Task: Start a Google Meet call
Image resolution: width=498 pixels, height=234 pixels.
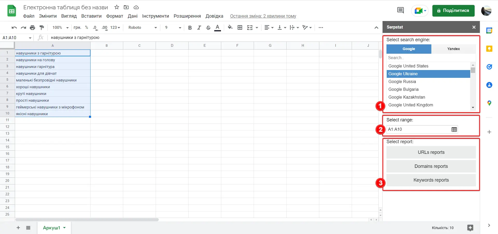Action: click(x=420, y=11)
